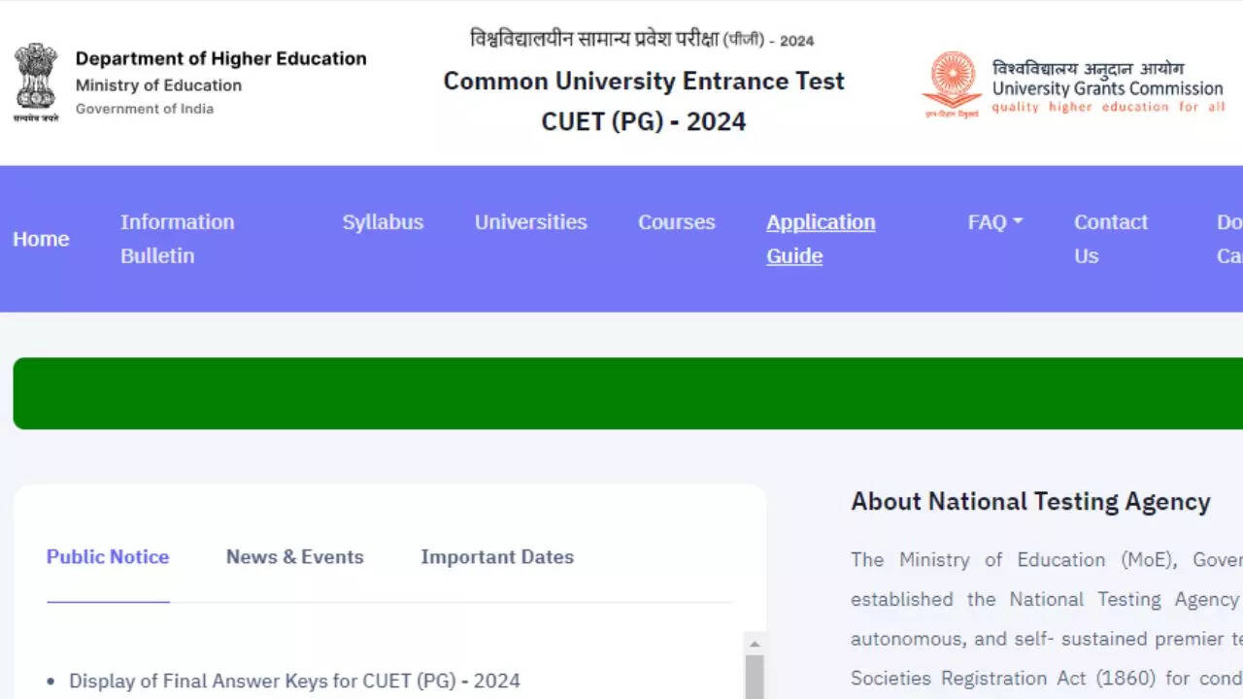The width and height of the screenshot is (1243, 699).
Task: Switch to the News & Events tab
Action: 294,557
